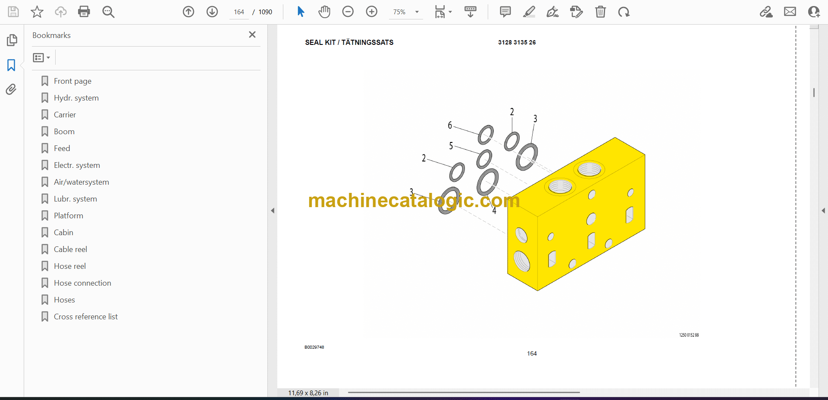The width and height of the screenshot is (828, 400).
Task: Click the zoom in plus icon
Action: [371, 12]
